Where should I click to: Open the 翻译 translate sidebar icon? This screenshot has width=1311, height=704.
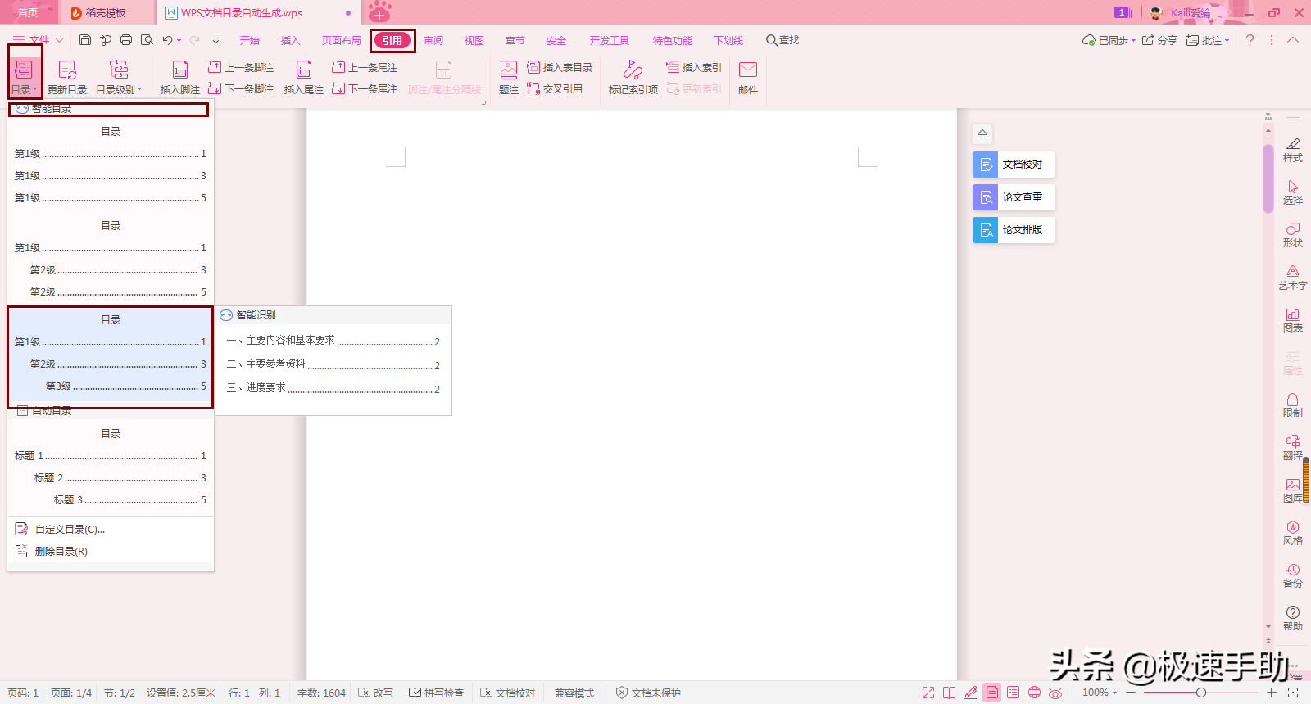pos(1293,448)
